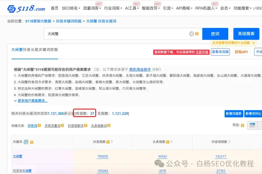Click help icon next to 所有词 filter
The image size is (262, 174).
(x=39, y=126)
